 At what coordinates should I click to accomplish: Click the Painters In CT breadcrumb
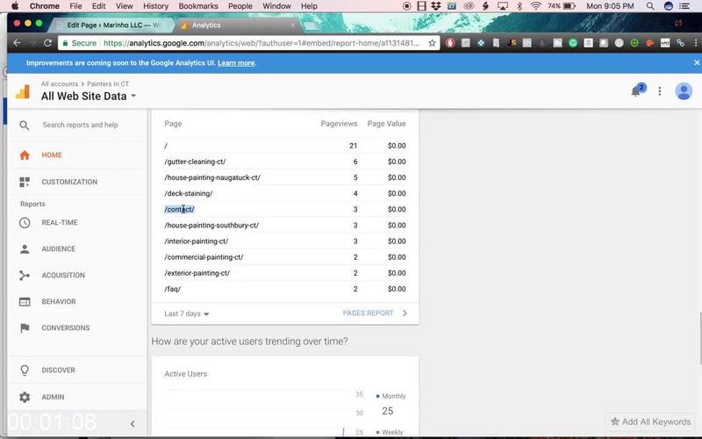[x=108, y=83]
